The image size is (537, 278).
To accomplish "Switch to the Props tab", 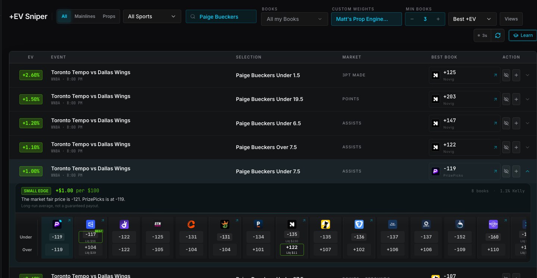I will click(x=109, y=16).
